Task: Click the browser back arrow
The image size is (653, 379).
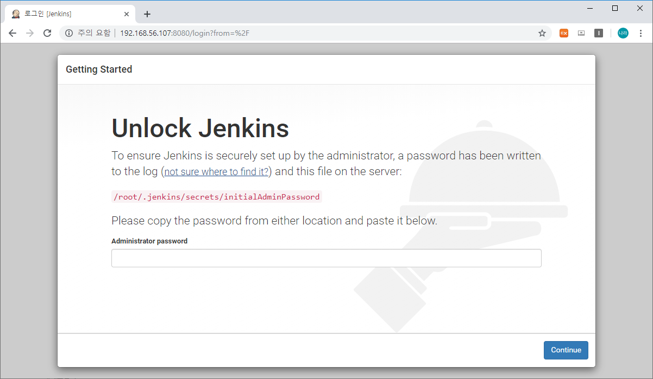Action: (x=12, y=33)
